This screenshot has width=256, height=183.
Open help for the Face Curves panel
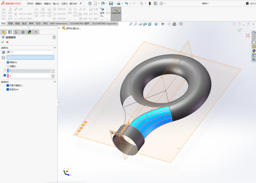point(54,37)
